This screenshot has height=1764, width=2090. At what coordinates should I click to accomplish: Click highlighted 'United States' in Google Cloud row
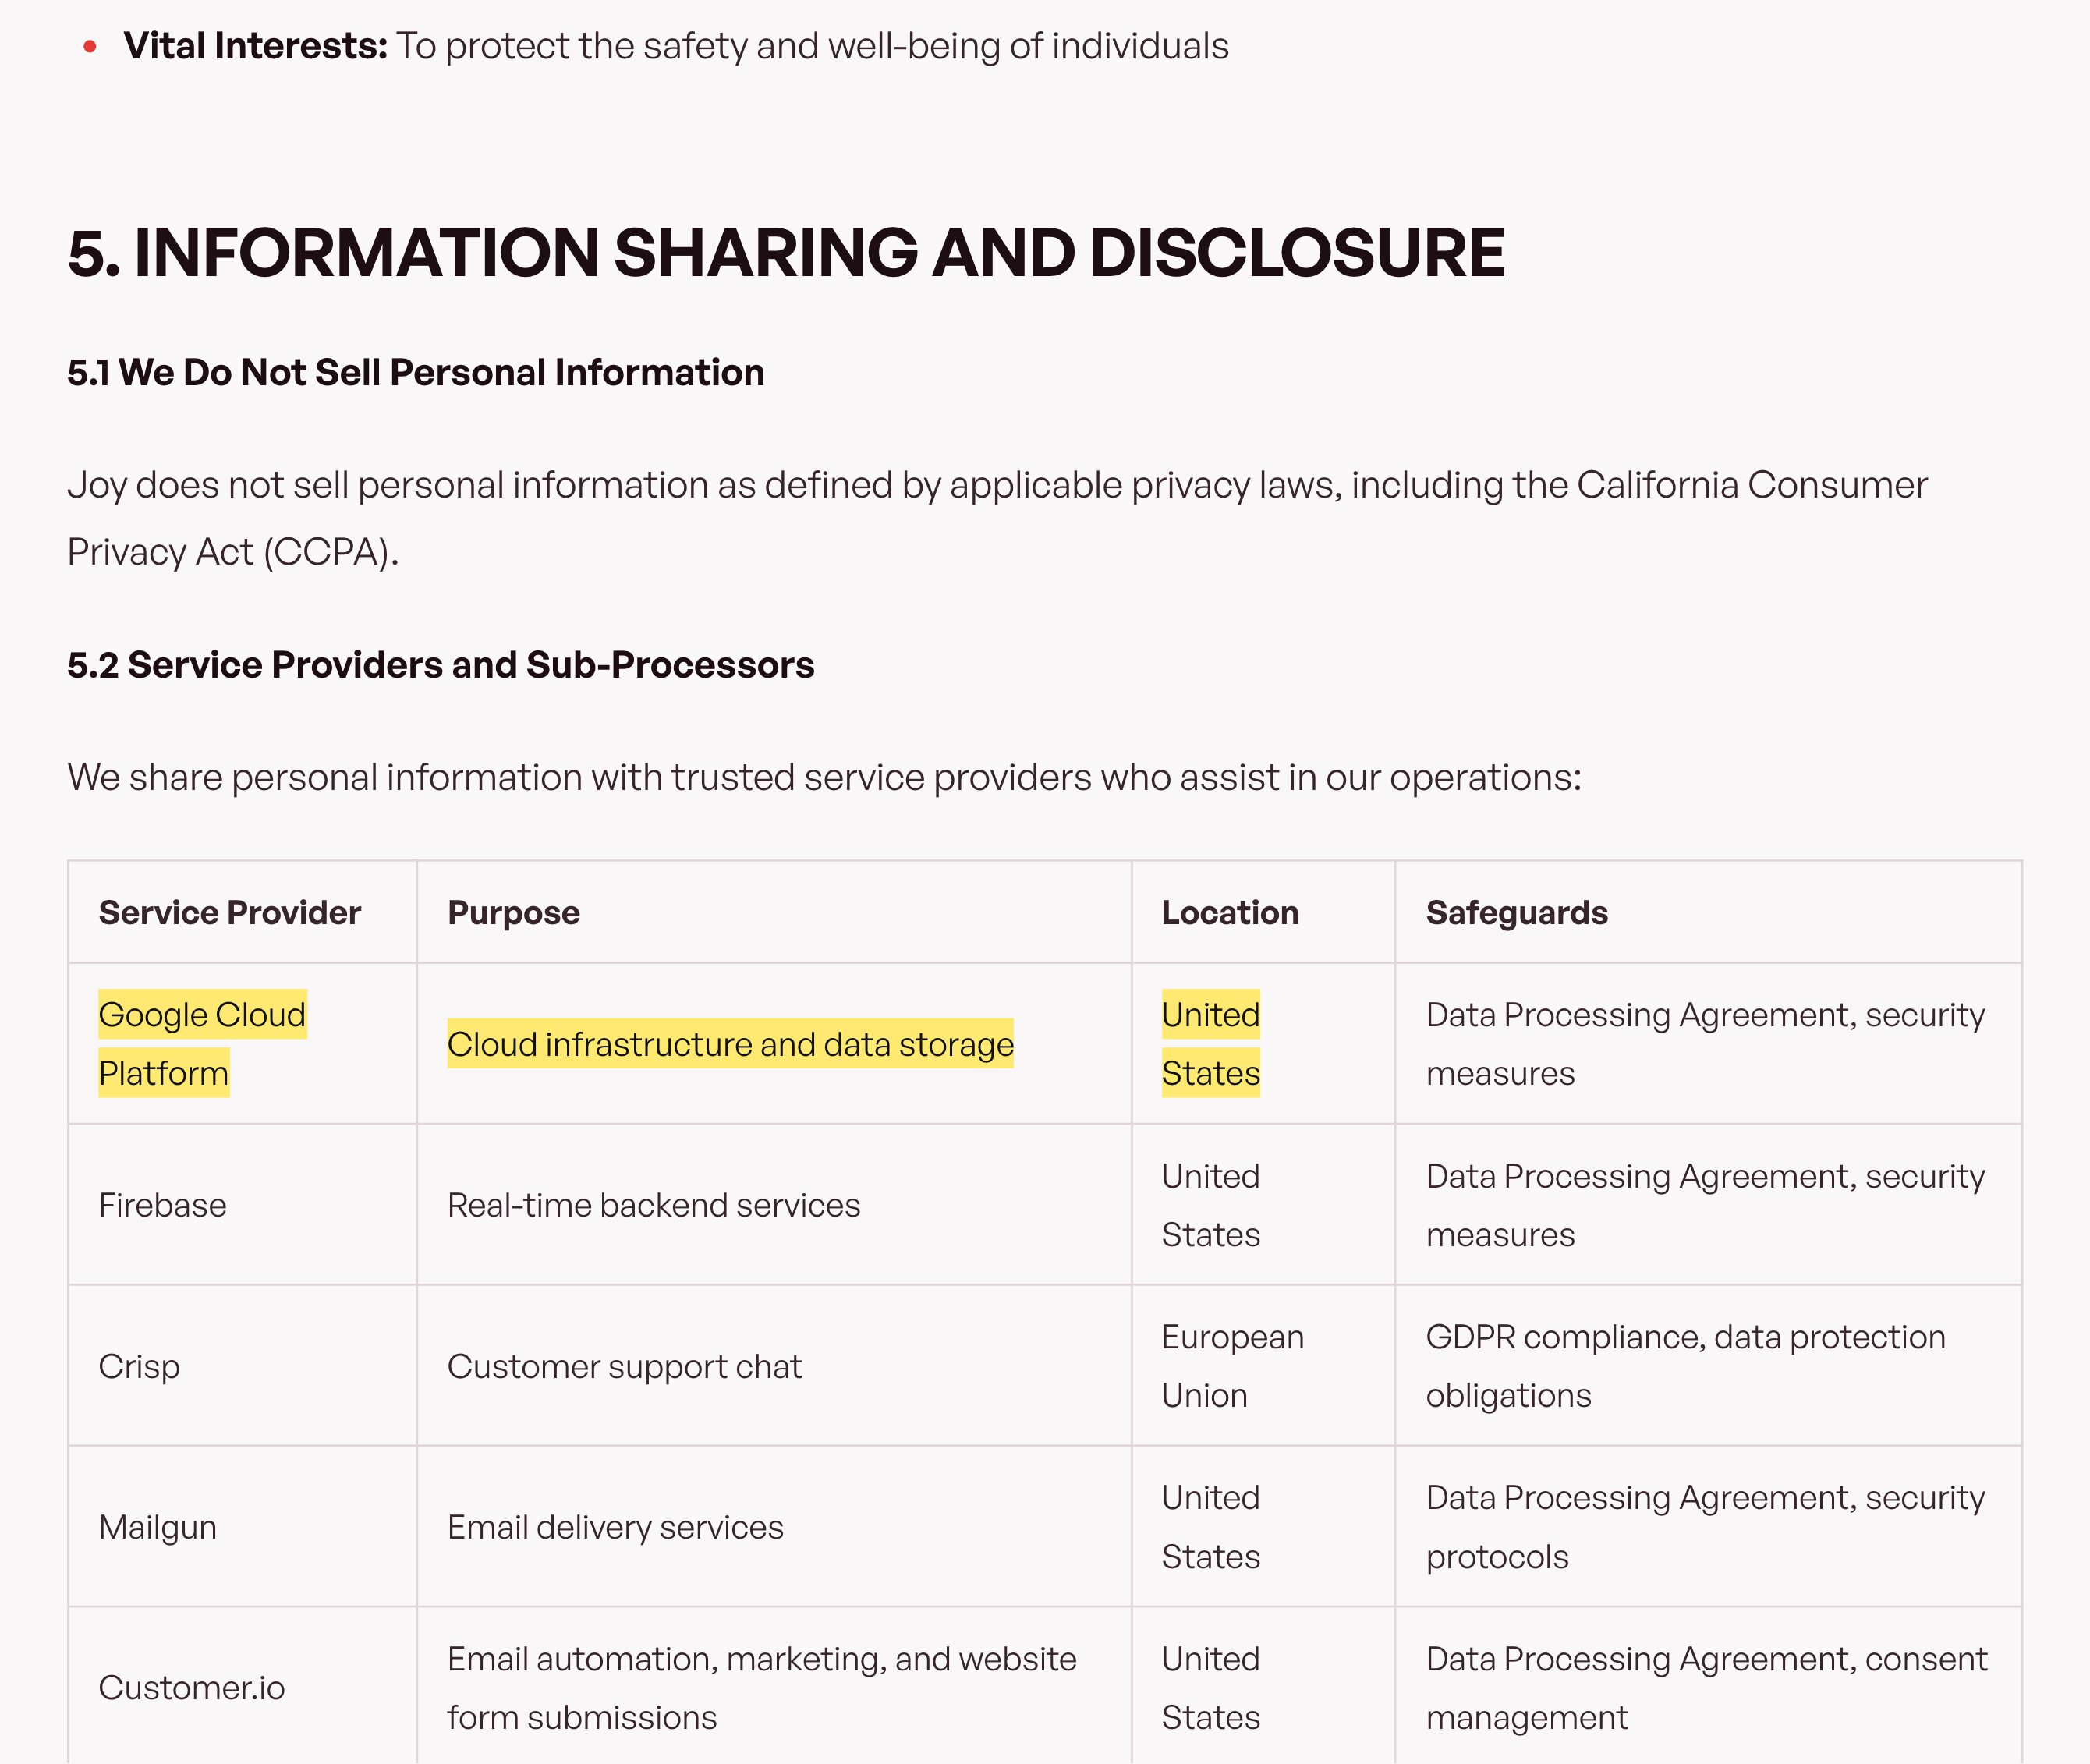click(1211, 1043)
